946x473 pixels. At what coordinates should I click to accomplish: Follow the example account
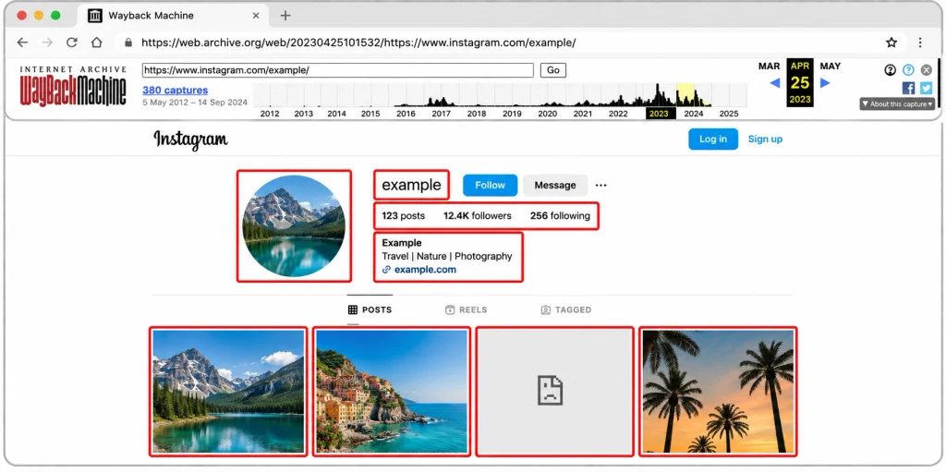pyautogui.click(x=490, y=185)
